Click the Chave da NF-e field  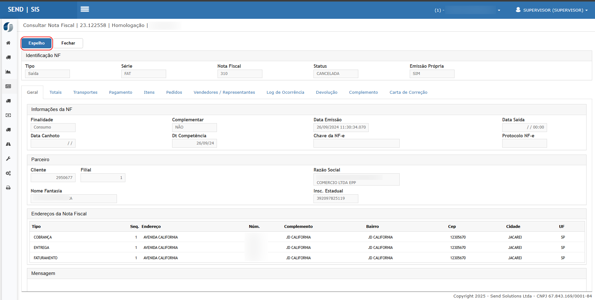(356, 143)
